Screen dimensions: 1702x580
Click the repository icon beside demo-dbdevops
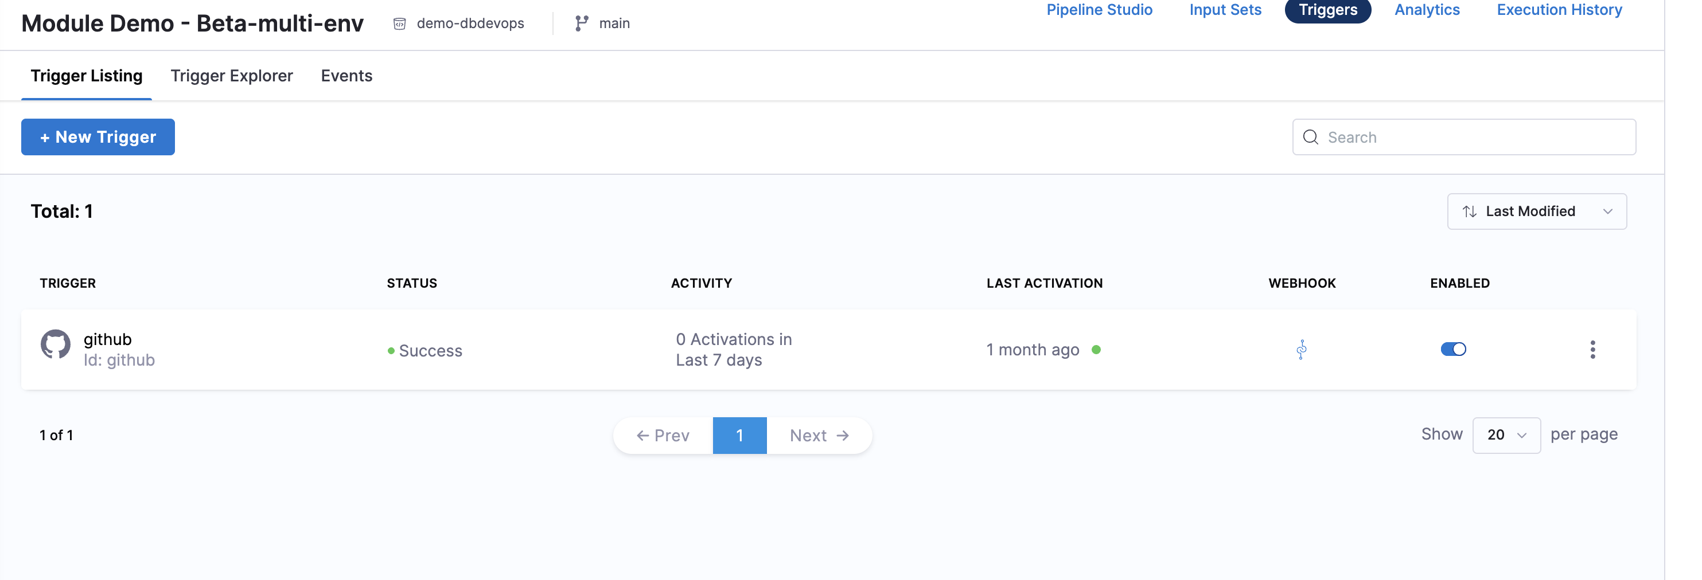(400, 23)
